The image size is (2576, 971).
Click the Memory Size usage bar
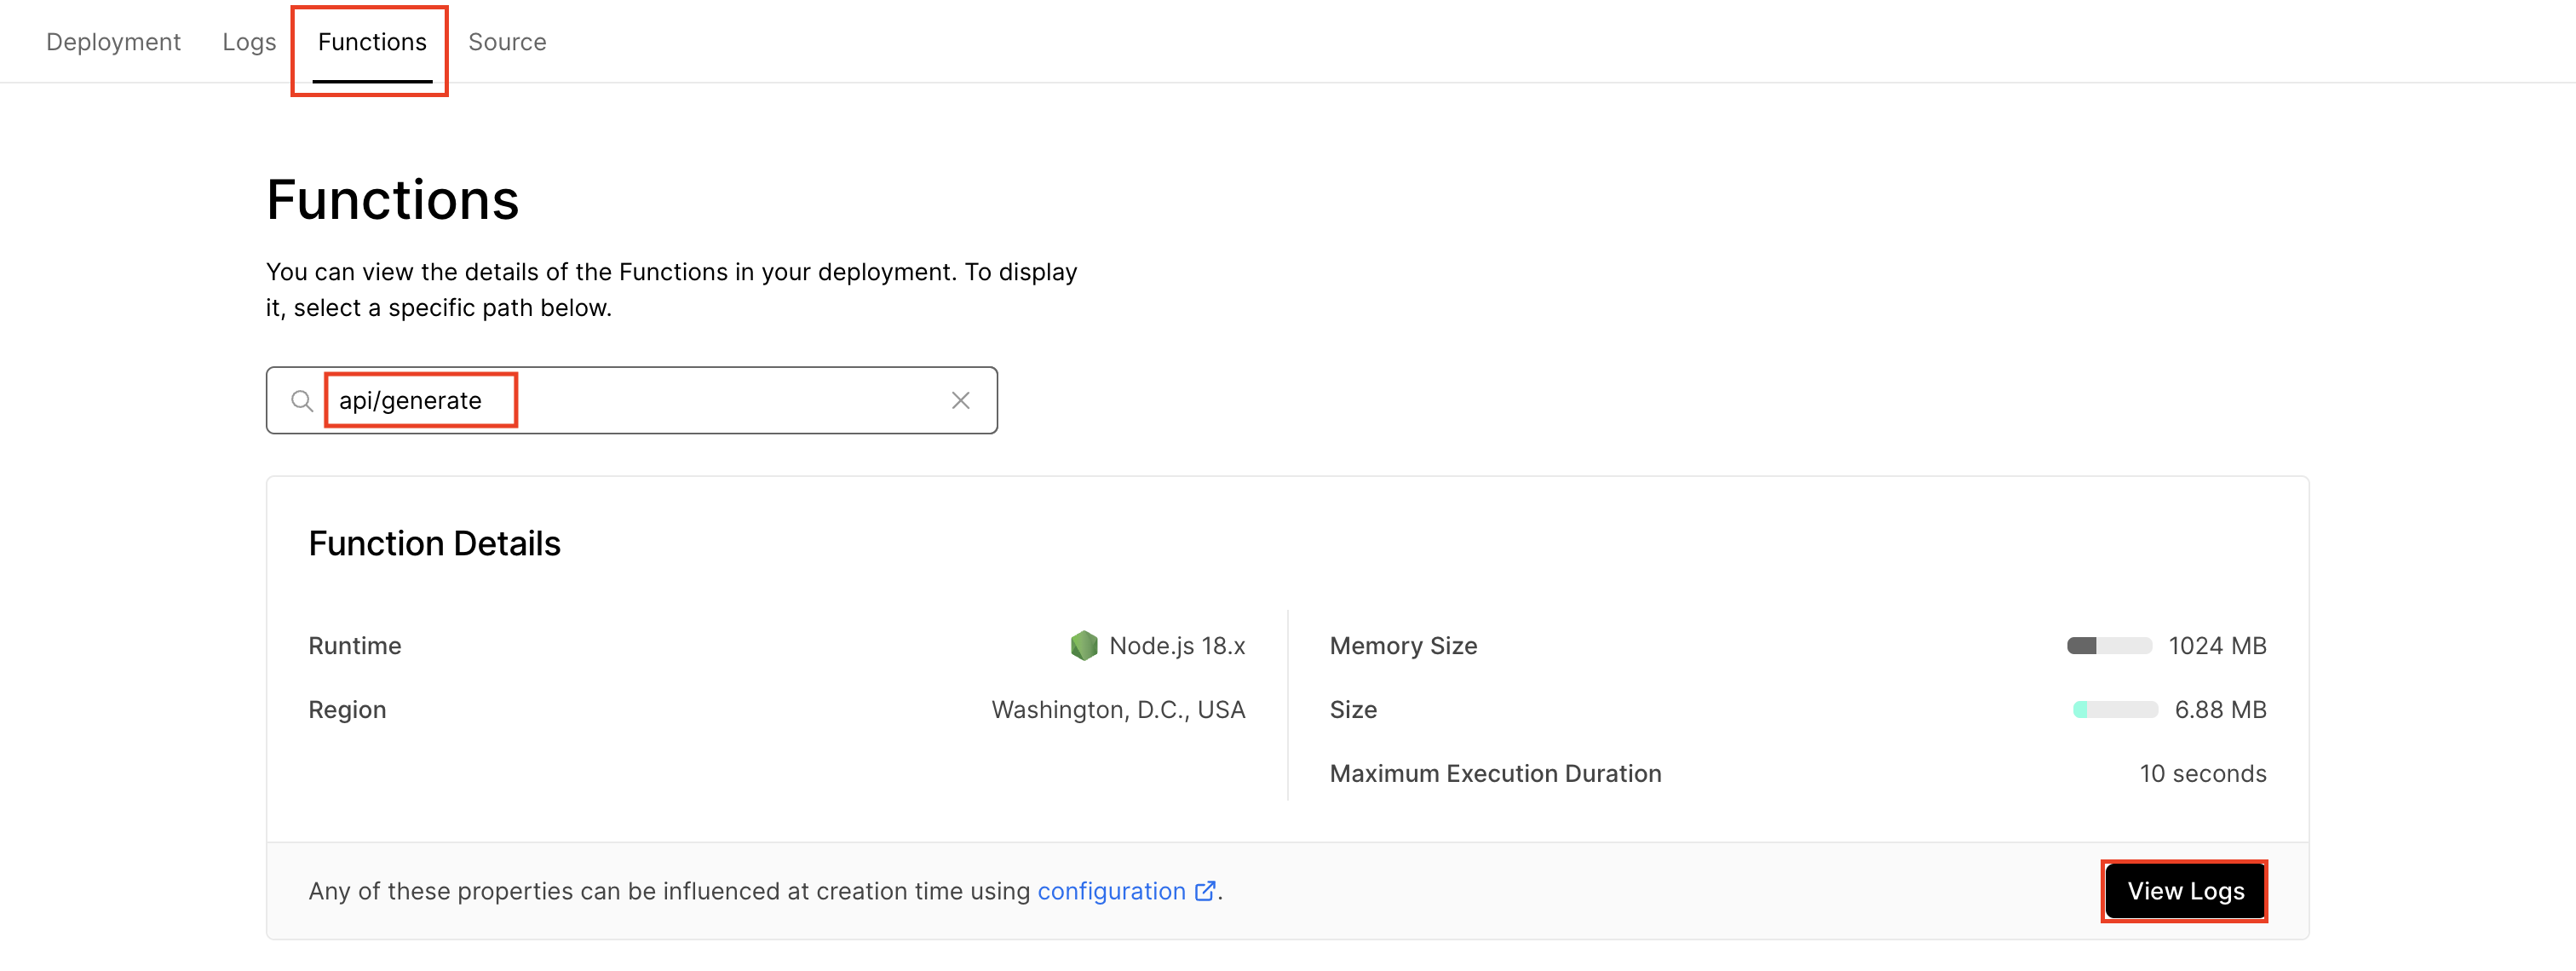pos(2109,646)
